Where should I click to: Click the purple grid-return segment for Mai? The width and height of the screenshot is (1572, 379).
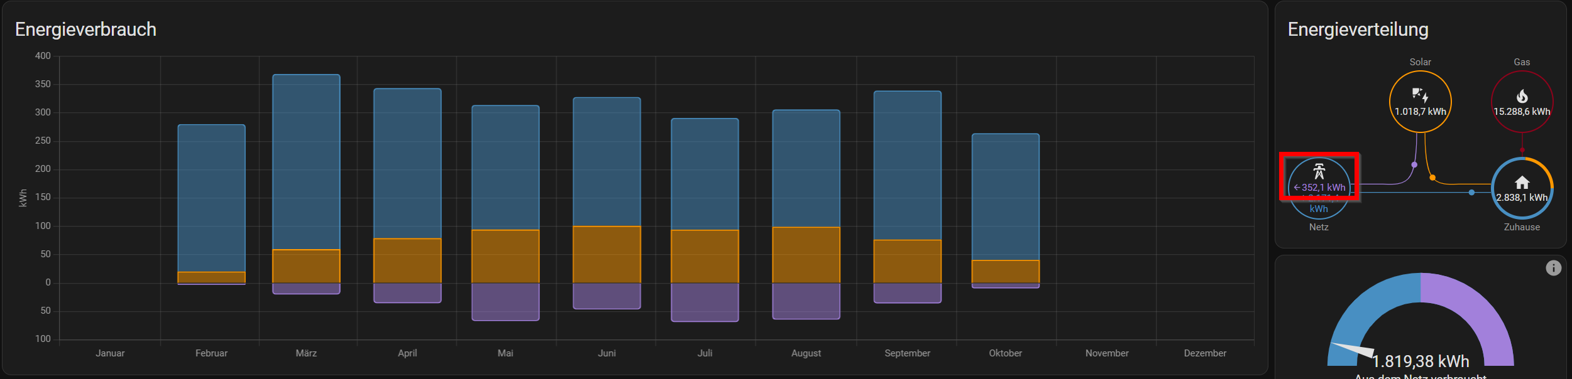(505, 302)
